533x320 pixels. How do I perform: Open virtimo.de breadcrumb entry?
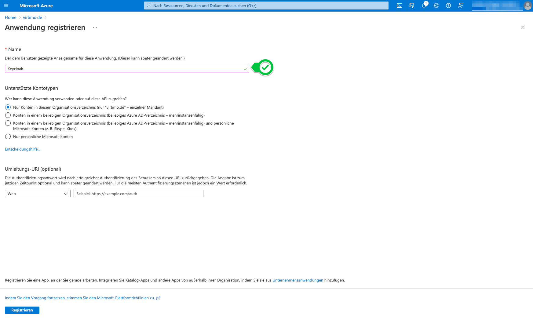tap(33, 17)
